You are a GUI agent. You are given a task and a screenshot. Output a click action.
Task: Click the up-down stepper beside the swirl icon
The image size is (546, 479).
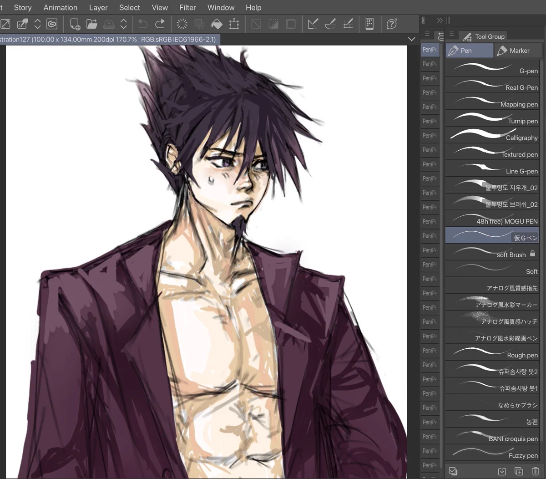[x=38, y=24]
